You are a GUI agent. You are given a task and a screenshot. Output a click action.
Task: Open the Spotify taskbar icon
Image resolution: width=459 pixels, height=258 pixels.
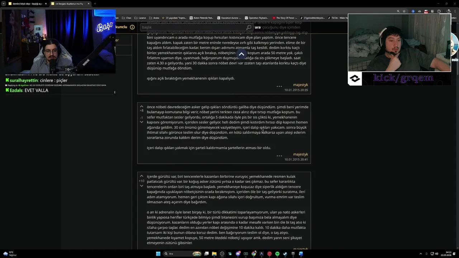point(277,254)
